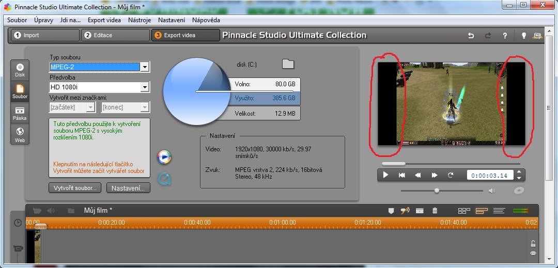Open the Jdi na... menu
The image size is (558, 268).
(x=70, y=20)
